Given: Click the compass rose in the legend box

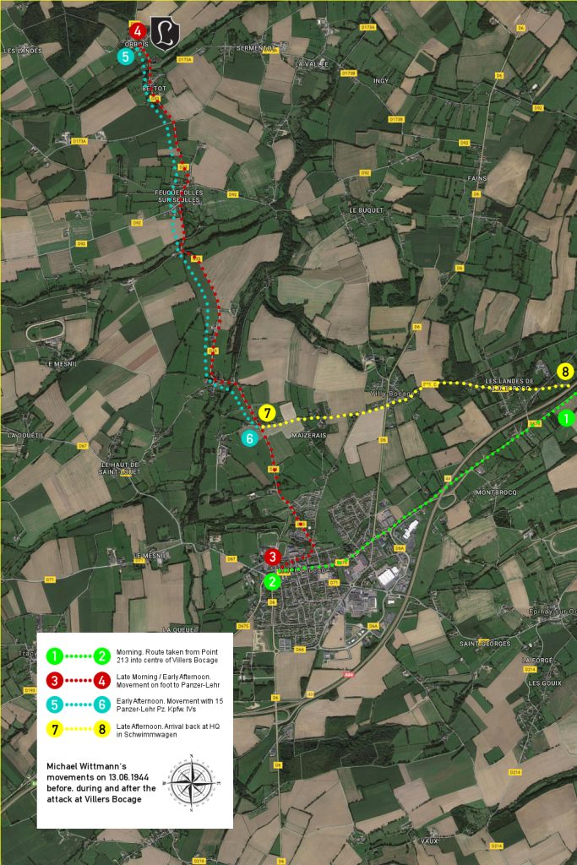Looking at the screenshot, I should pos(191,782).
